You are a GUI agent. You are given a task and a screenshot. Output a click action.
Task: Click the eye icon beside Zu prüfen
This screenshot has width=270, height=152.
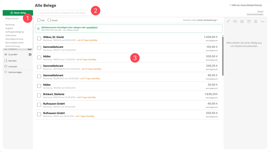[x=6, y=54]
